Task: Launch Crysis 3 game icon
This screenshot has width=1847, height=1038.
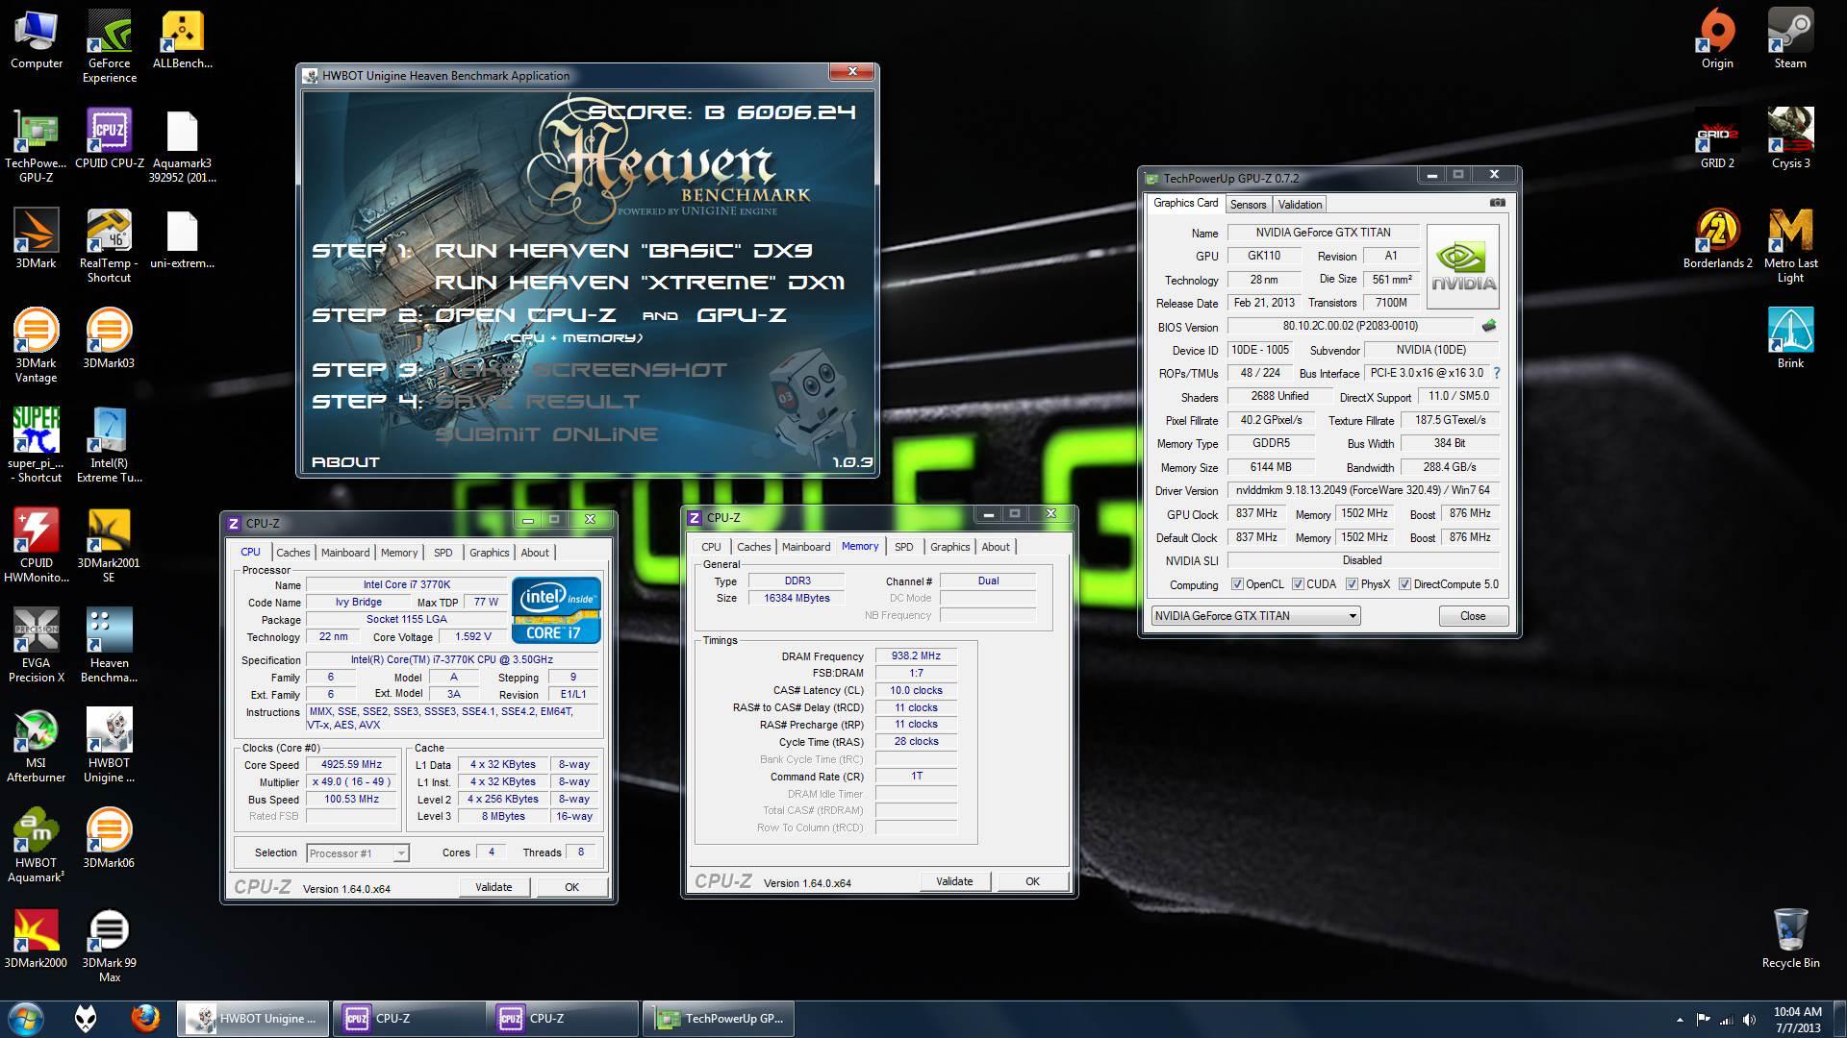Action: tap(1790, 139)
